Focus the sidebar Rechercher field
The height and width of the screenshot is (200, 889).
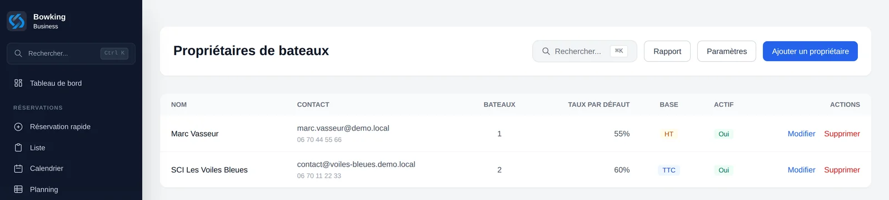(71, 53)
